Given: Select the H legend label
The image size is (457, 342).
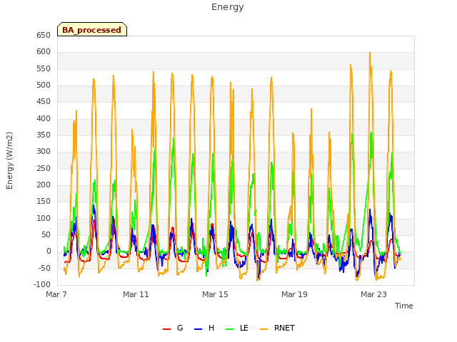Looking at the screenshot, I should [211, 328].
